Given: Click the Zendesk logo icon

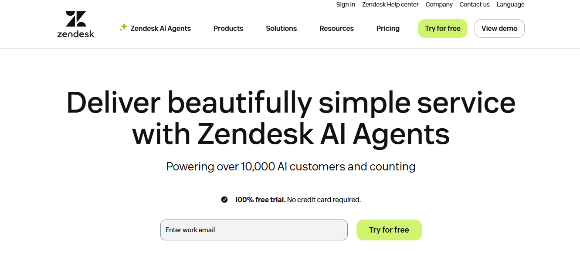Looking at the screenshot, I should coord(75,18).
